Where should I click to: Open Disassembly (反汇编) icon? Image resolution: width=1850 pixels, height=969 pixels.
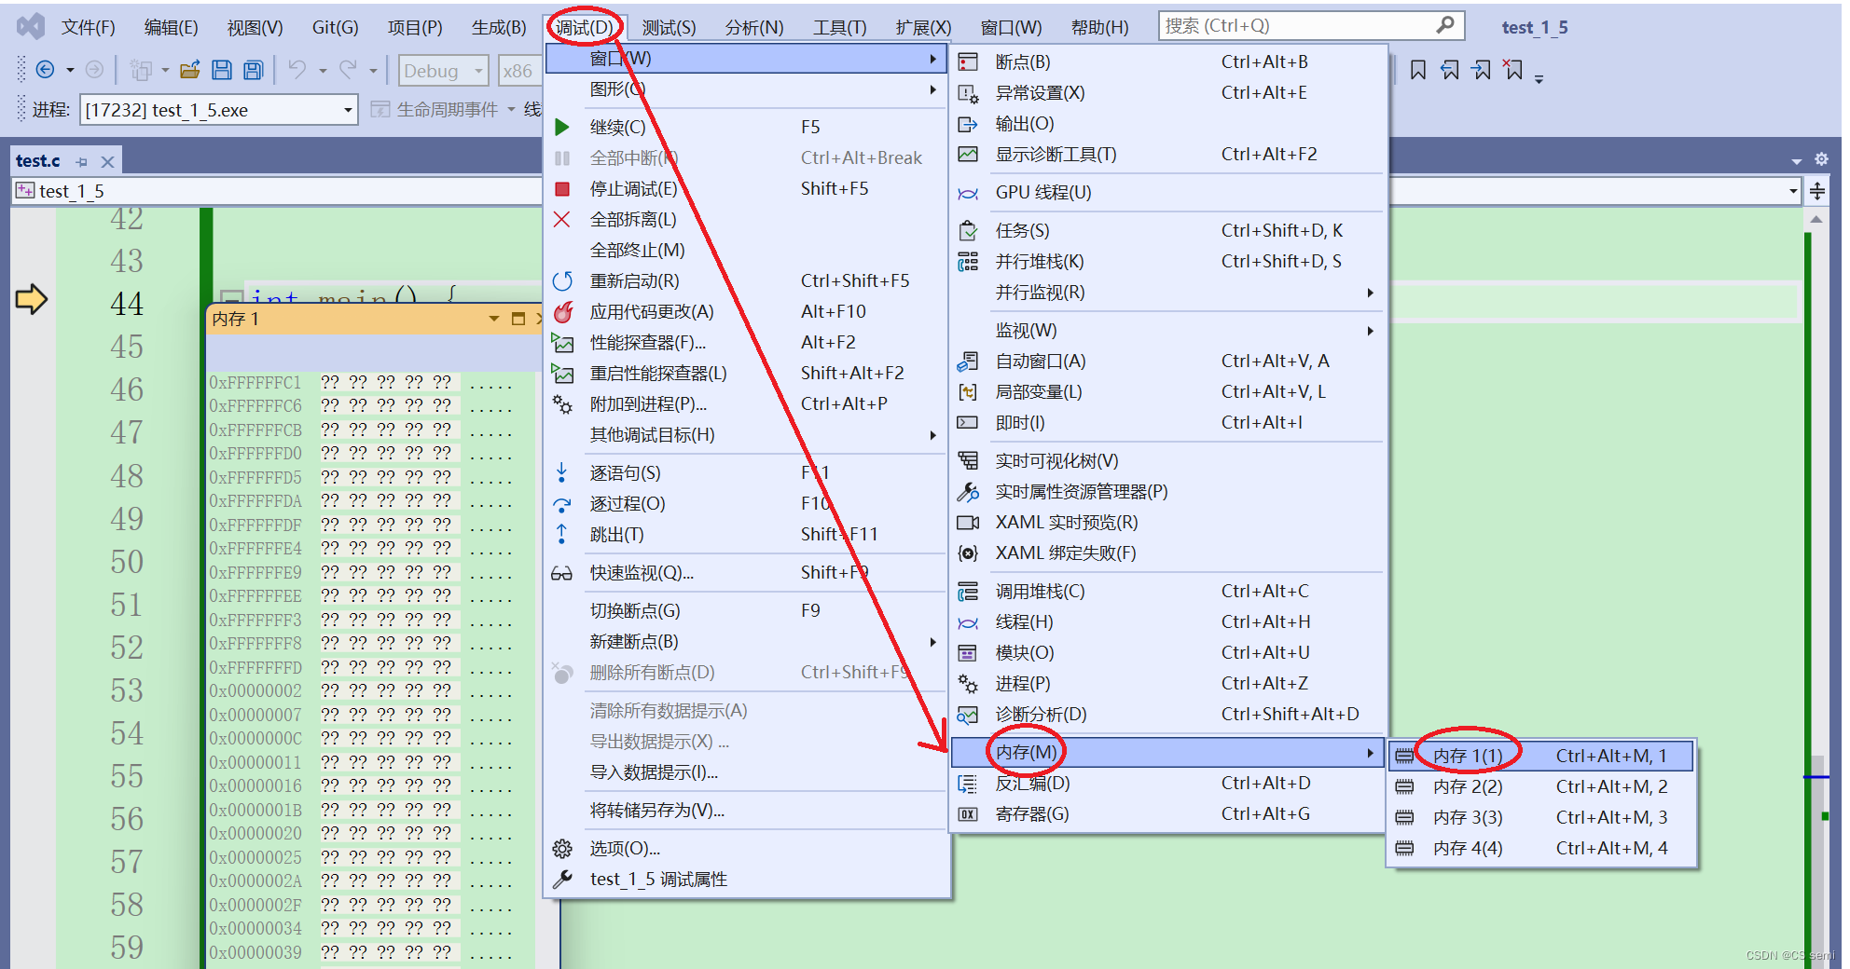tap(968, 784)
